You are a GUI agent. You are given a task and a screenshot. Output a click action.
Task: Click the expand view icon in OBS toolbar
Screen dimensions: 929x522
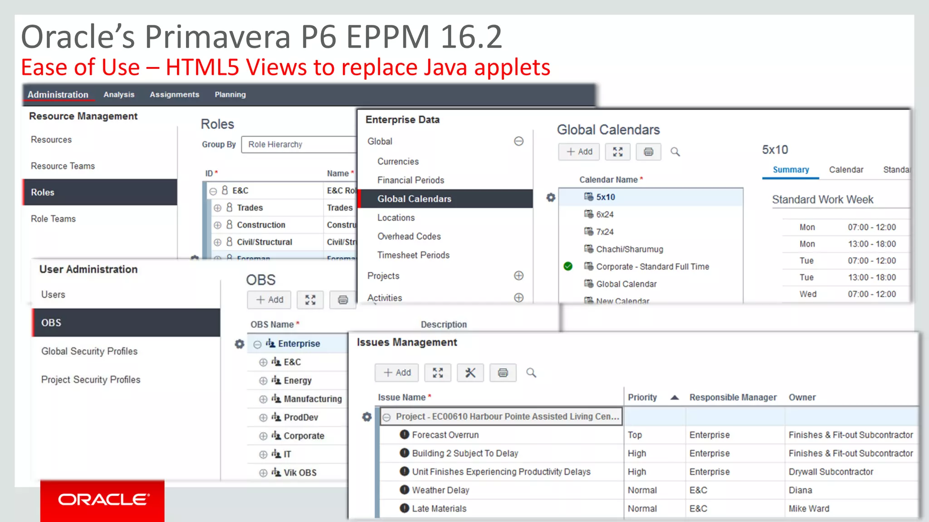click(310, 300)
